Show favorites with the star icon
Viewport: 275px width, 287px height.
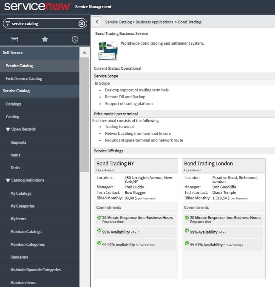pyautogui.click(x=45, y=39)
